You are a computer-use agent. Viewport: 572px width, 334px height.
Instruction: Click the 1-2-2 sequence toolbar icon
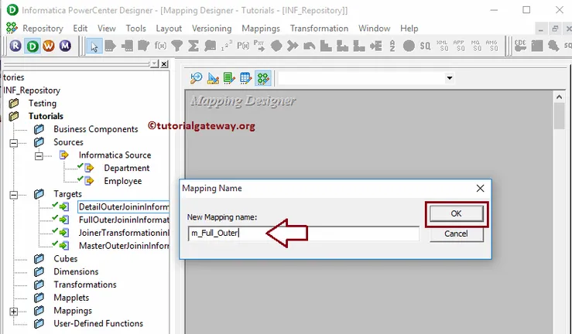(x=227, y=46)
